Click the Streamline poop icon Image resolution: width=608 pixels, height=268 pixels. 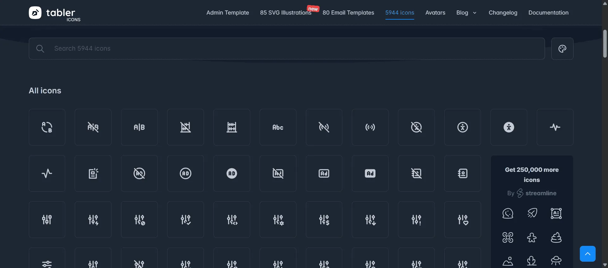click(556, 238)
